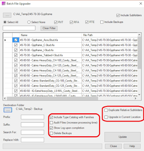
Task: Click the filter text field
Action: 19,28
